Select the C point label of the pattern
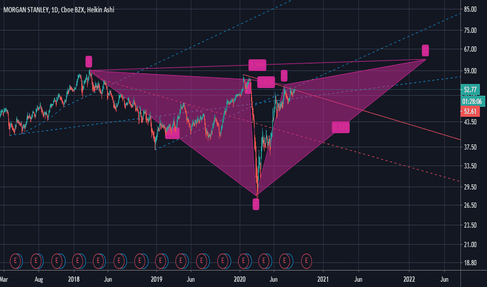Viewport: 487px width, 287px height. tap(284, 75)
